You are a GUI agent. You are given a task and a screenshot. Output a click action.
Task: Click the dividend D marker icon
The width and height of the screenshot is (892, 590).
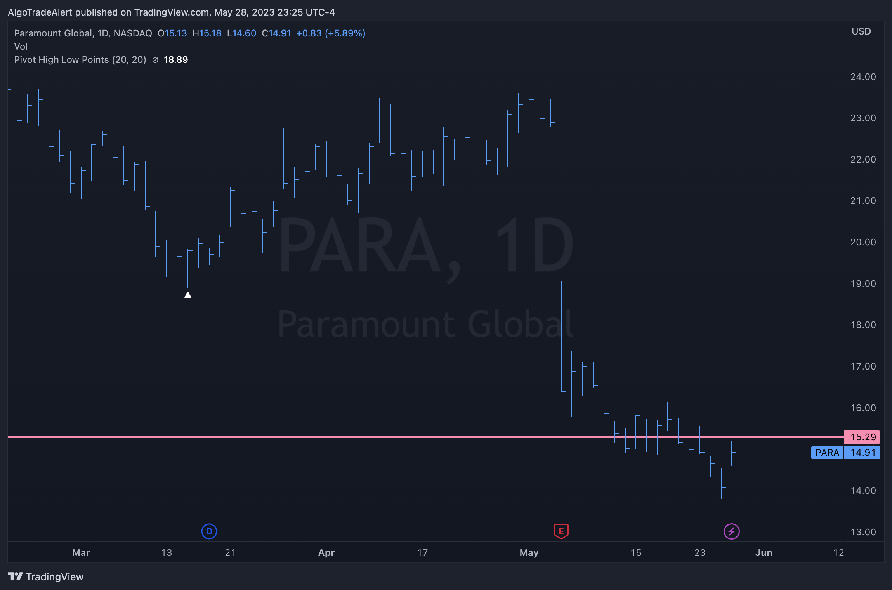click(209, 531)
